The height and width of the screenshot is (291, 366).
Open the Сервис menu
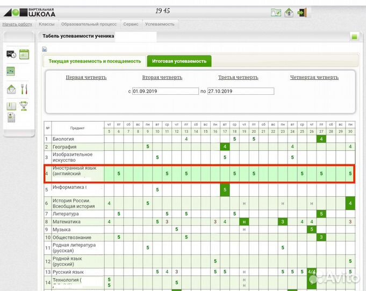pos(131,24)
